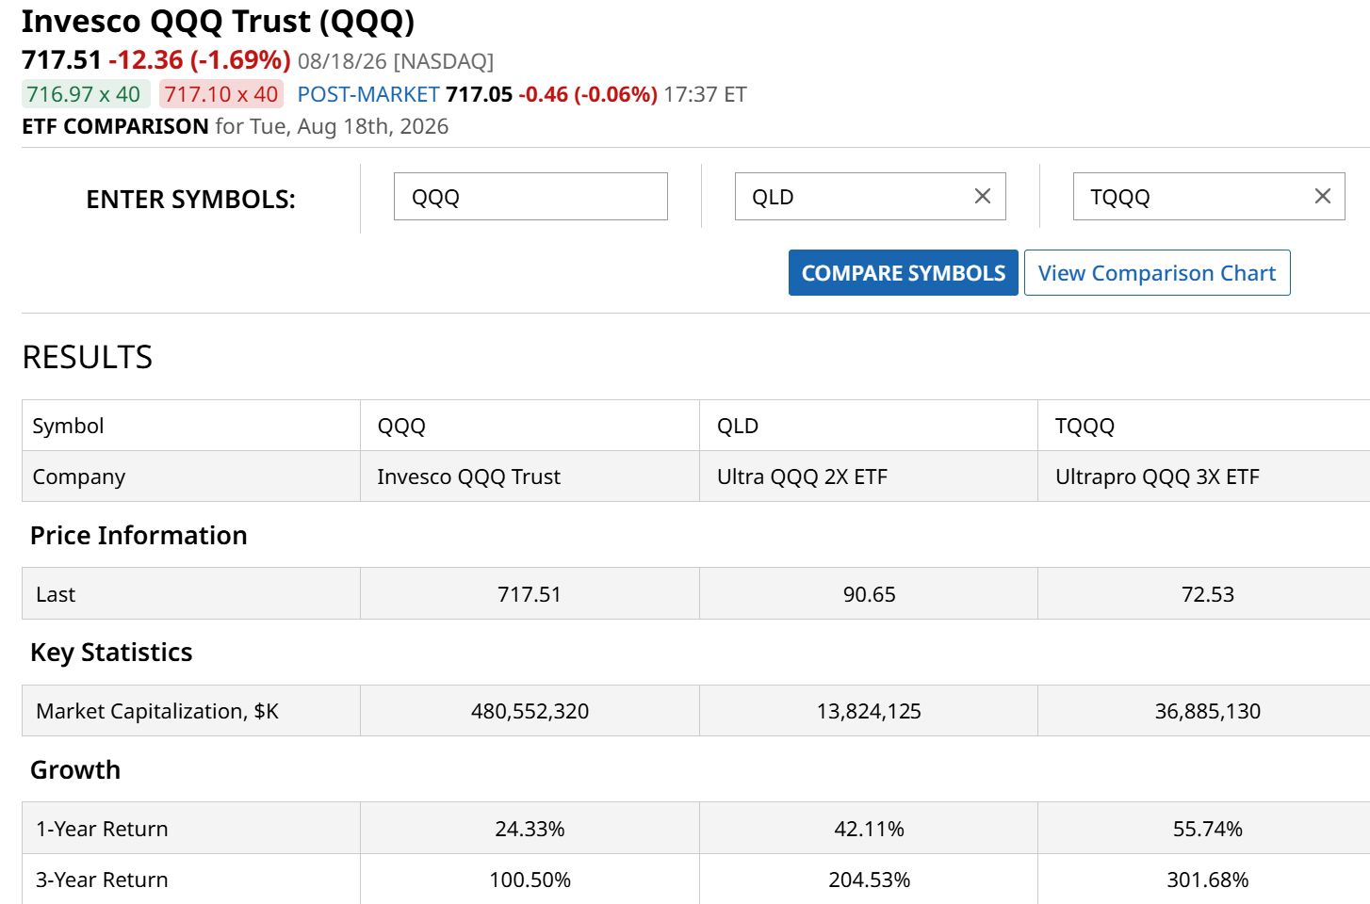Click the POST-MARKET label
The width and height of the screenshot is (1370, 904).
(368, 94)
